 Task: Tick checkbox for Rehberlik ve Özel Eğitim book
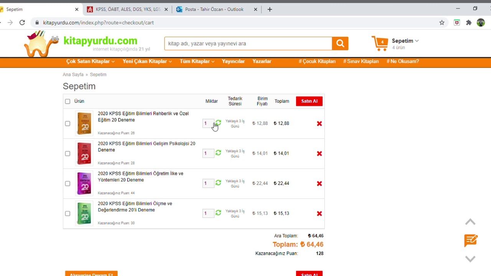coord(68,123)
